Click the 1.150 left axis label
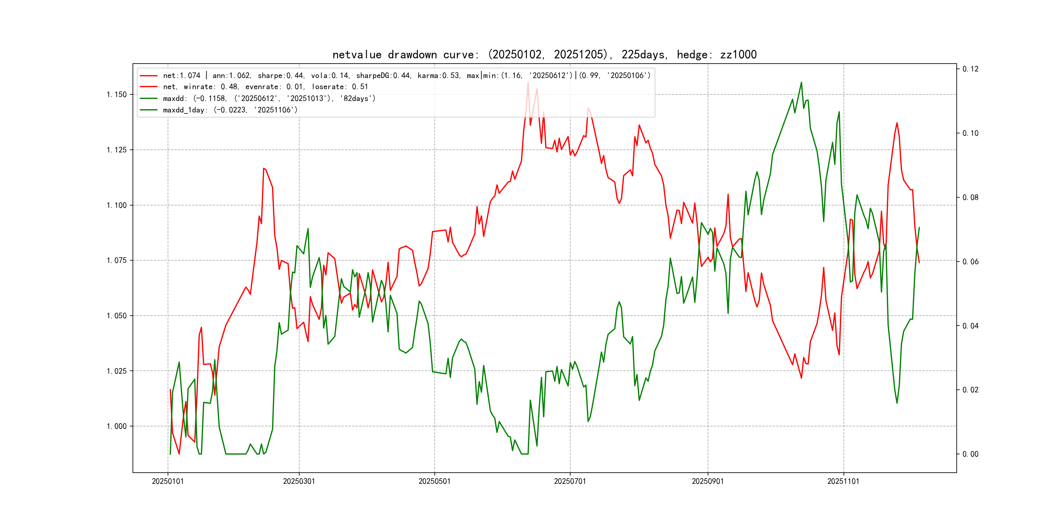 (x=116, y=95)
